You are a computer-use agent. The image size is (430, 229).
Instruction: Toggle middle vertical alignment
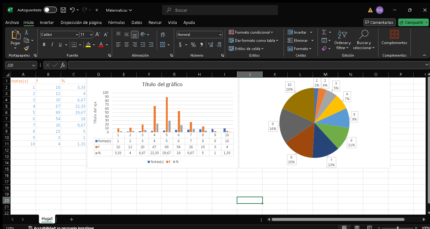point(126,35)
